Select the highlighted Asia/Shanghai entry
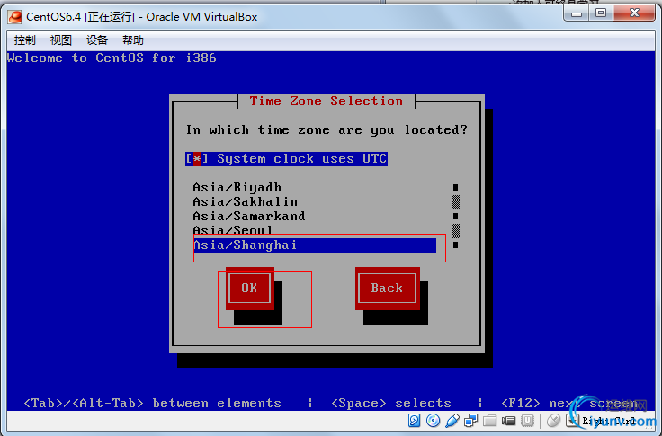 click(315, 245)
